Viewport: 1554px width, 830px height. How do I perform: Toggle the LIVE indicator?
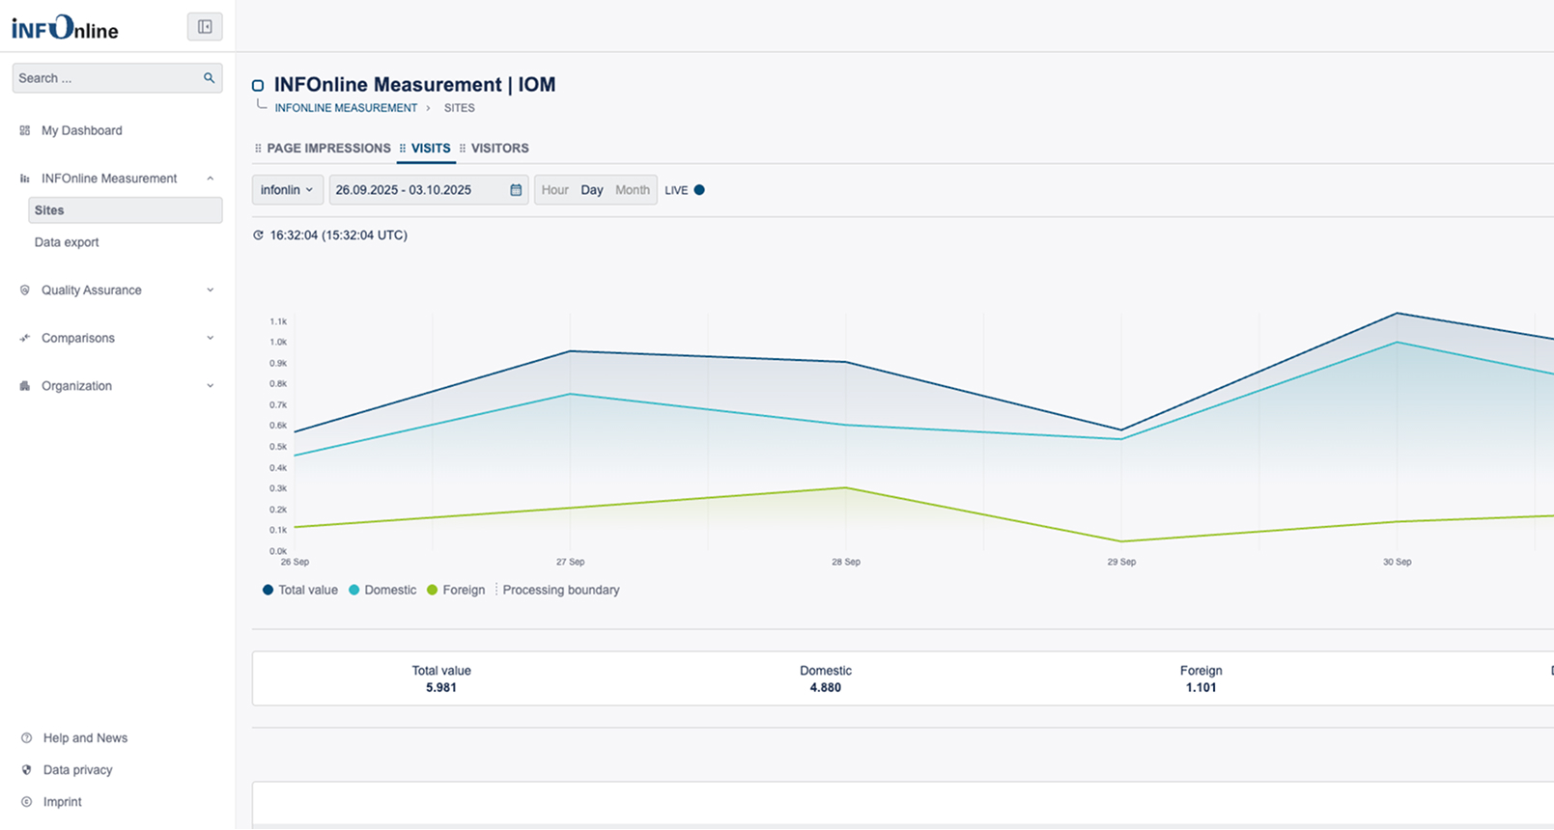click(698, 190)
